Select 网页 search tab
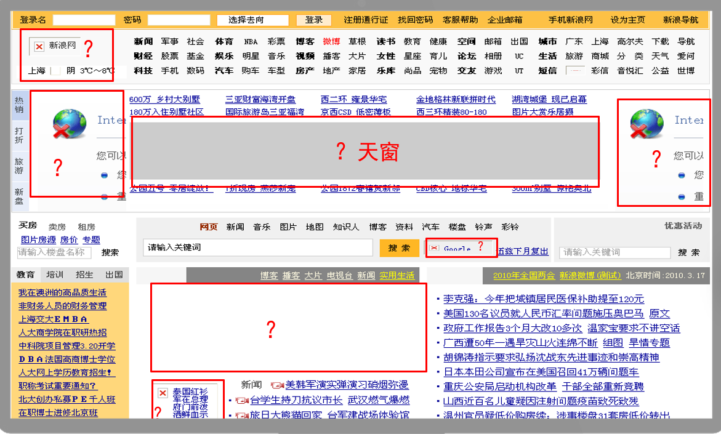The width and height of the screenshot is (721, 434). [209, 227]
